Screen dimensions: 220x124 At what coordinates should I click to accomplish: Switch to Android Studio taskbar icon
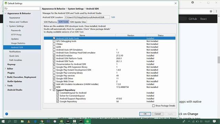(x=88, y=121)
